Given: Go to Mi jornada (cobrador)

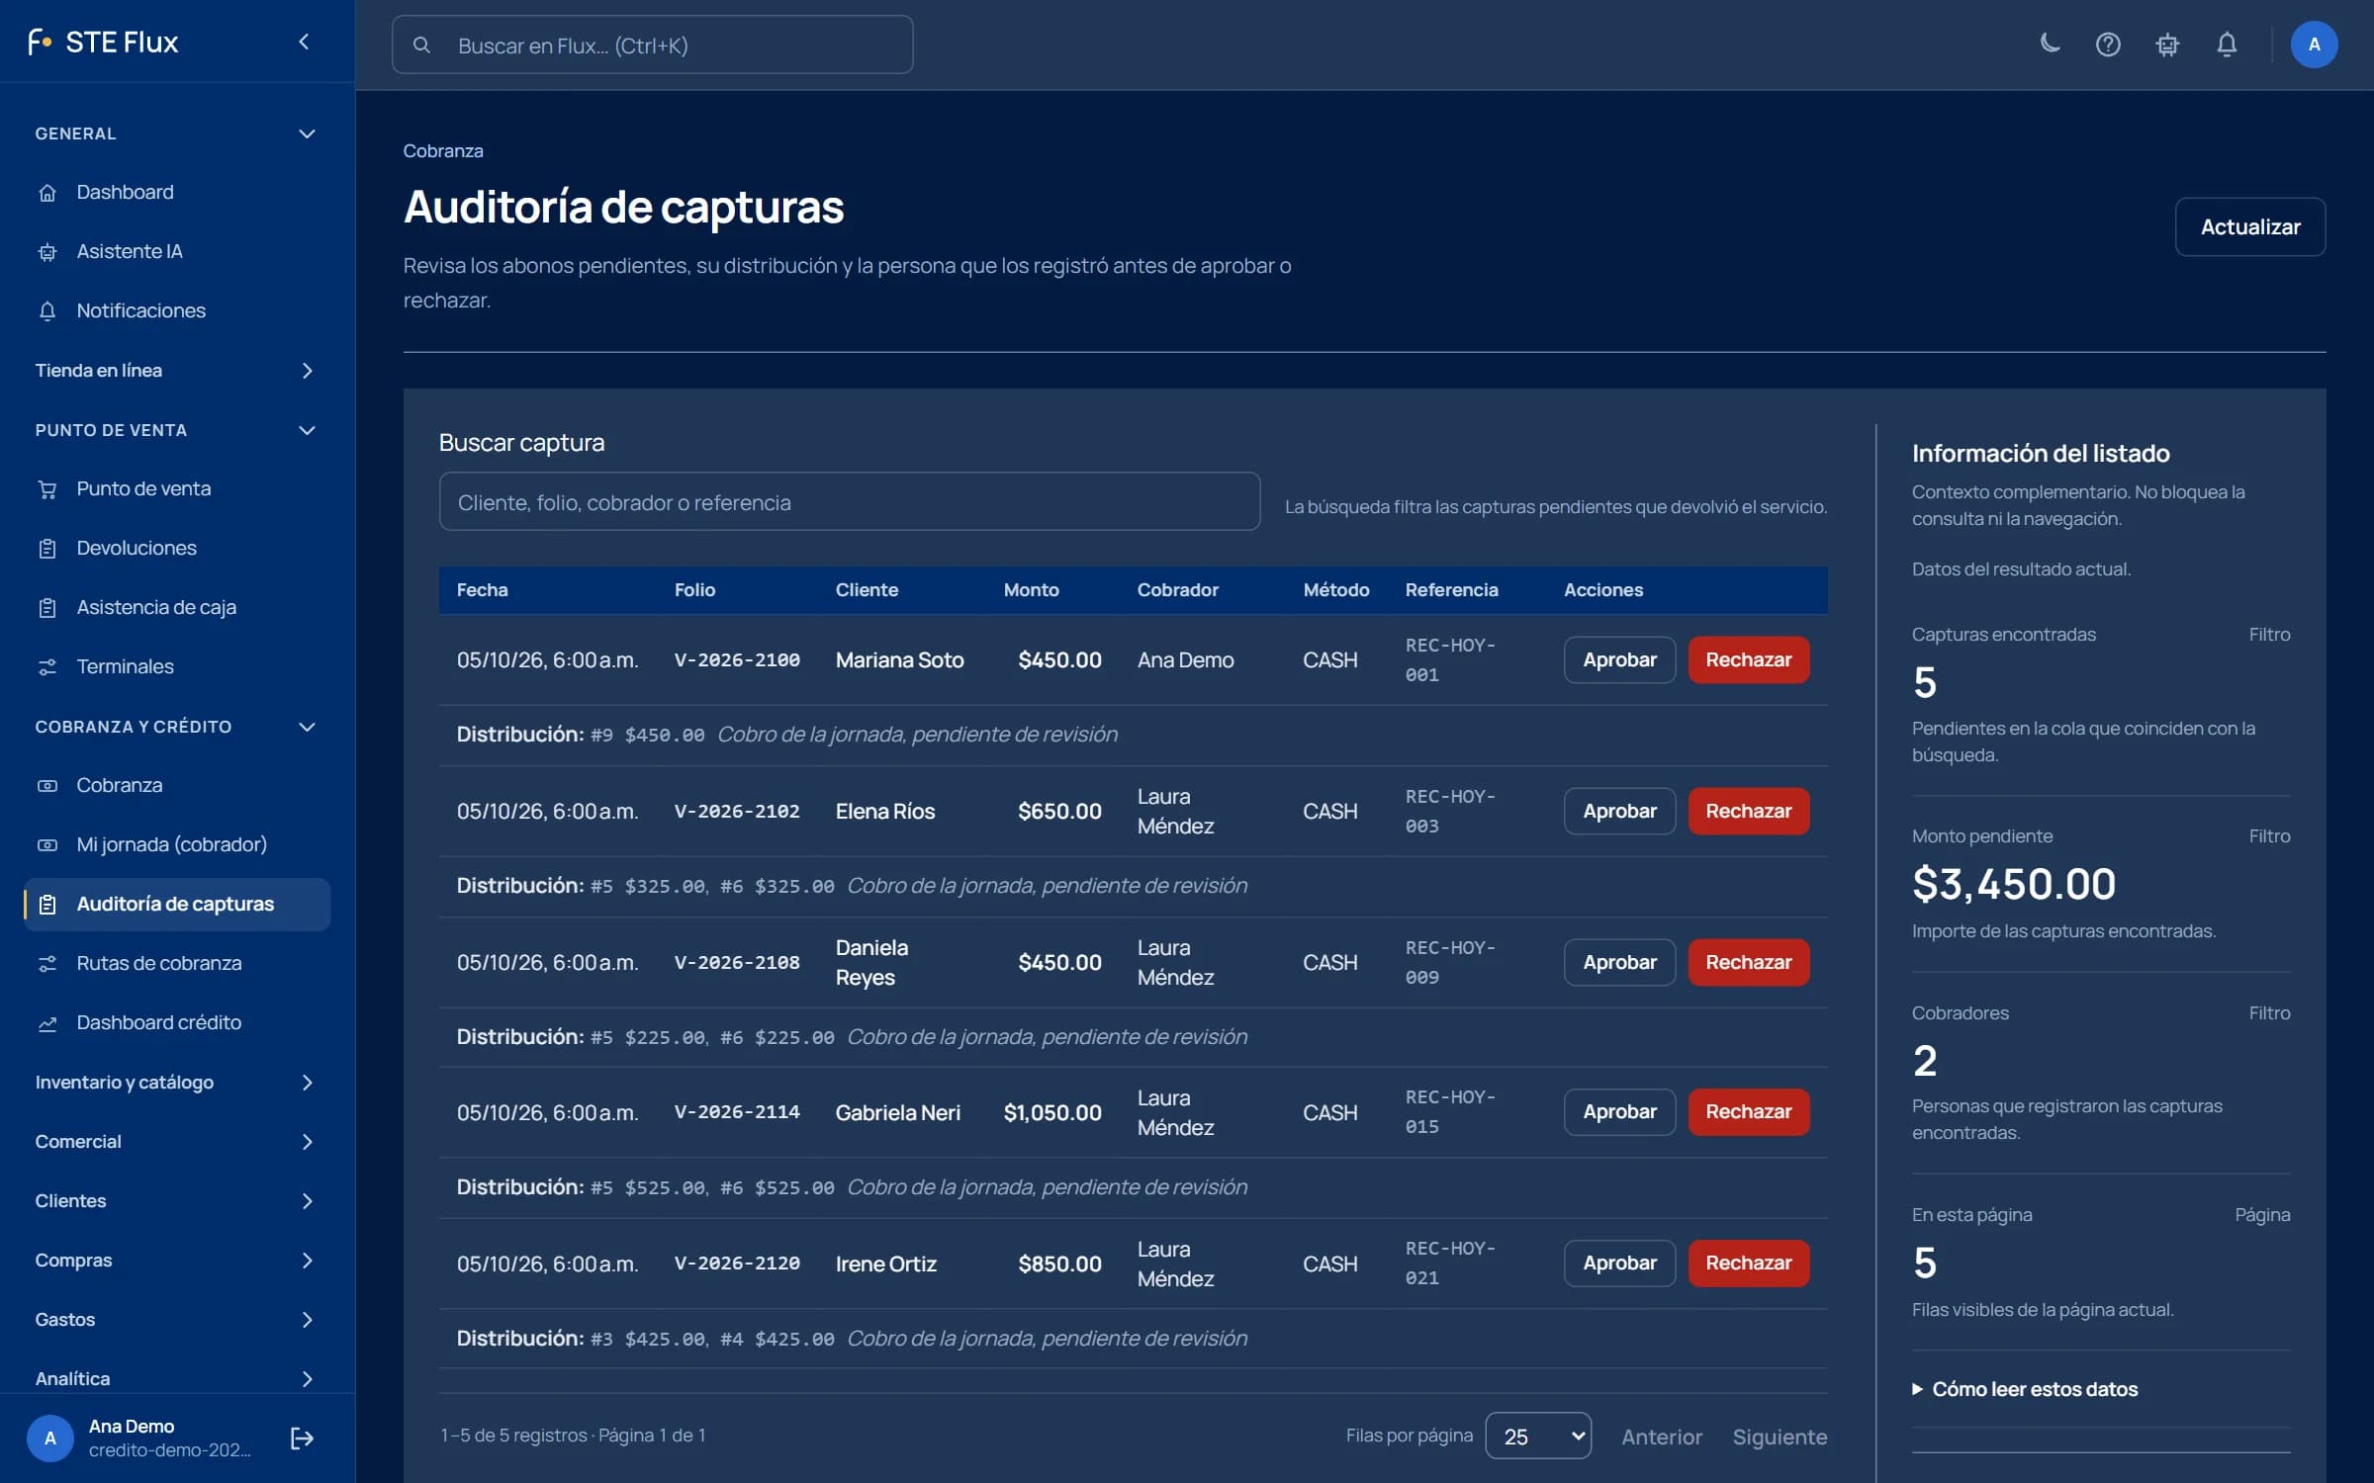Looking at the screenshot, I should [x=177, y=844].
